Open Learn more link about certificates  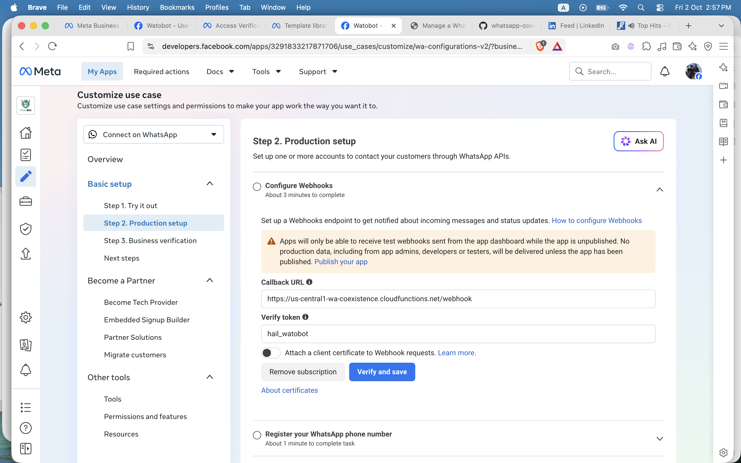click(x=456, y=353)
